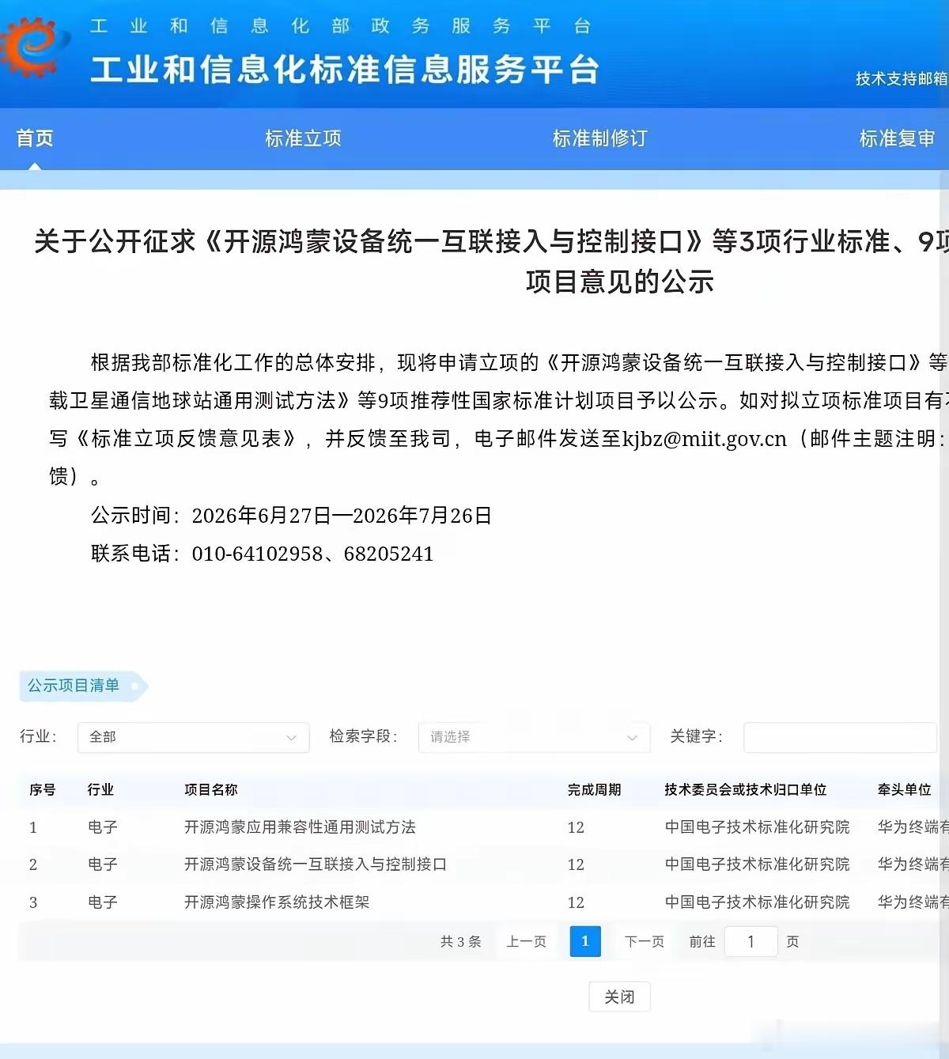The width and height of the screenshot is (949, 1059).
Task: Click the 牵头单位 column header
Action: [x=904, y=789]
